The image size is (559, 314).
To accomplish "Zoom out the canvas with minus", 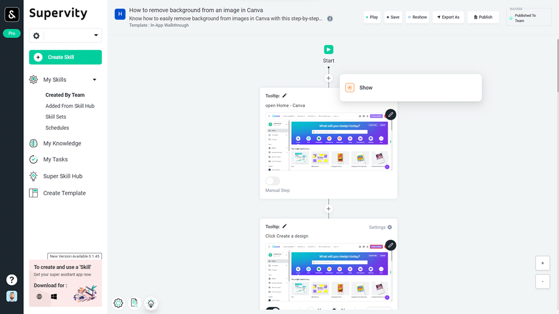I will (542, 281).
